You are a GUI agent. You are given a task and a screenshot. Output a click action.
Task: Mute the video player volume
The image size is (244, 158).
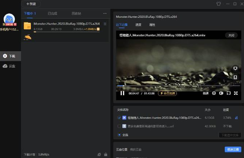point(221,93)
